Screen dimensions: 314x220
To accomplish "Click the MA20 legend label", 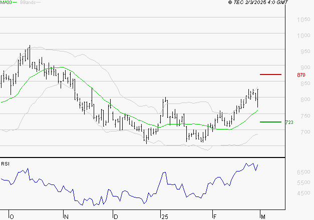I will (6, 2).
